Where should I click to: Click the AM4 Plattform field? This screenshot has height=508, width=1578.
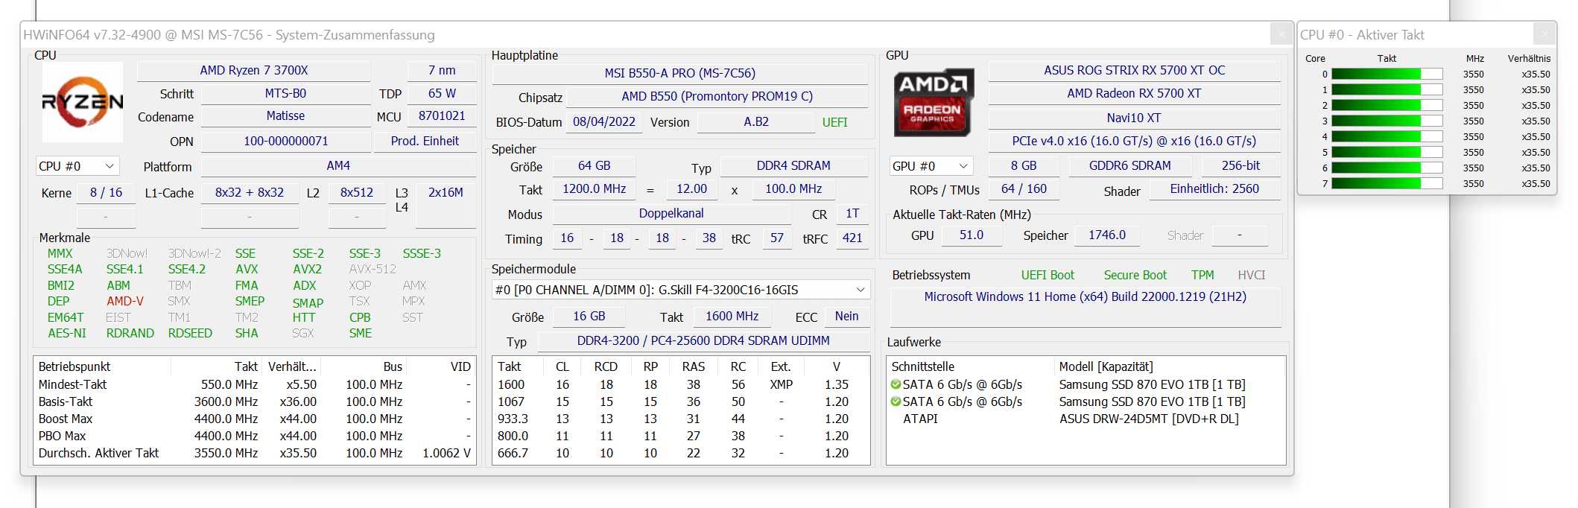pos(338,166)
